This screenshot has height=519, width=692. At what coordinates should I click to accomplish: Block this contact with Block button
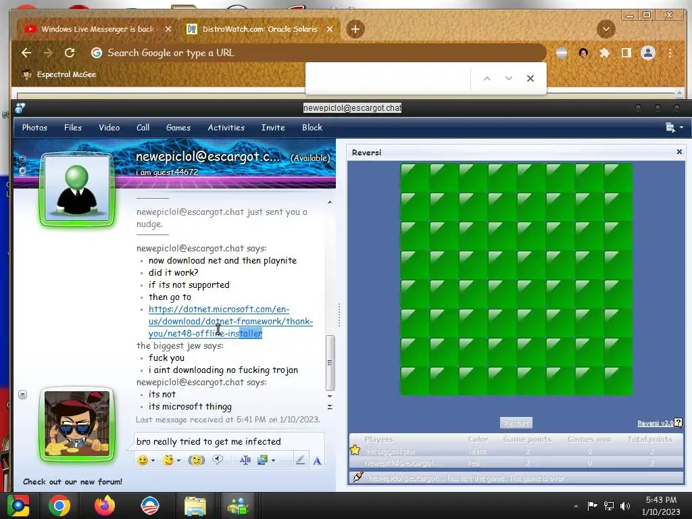[312, 128]
